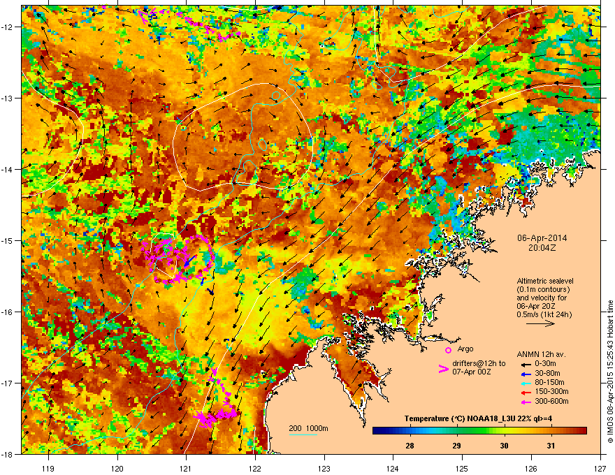Click the time label 20:04Z
615x475 pixels.
pos(542,248)
